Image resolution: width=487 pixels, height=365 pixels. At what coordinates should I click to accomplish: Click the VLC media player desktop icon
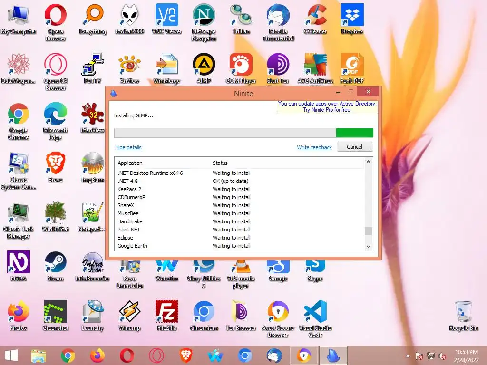pyautogui.click(x=241, y=275)
